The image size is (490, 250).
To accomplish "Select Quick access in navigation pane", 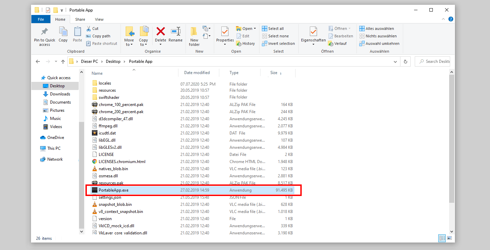I will pos(55,78).
